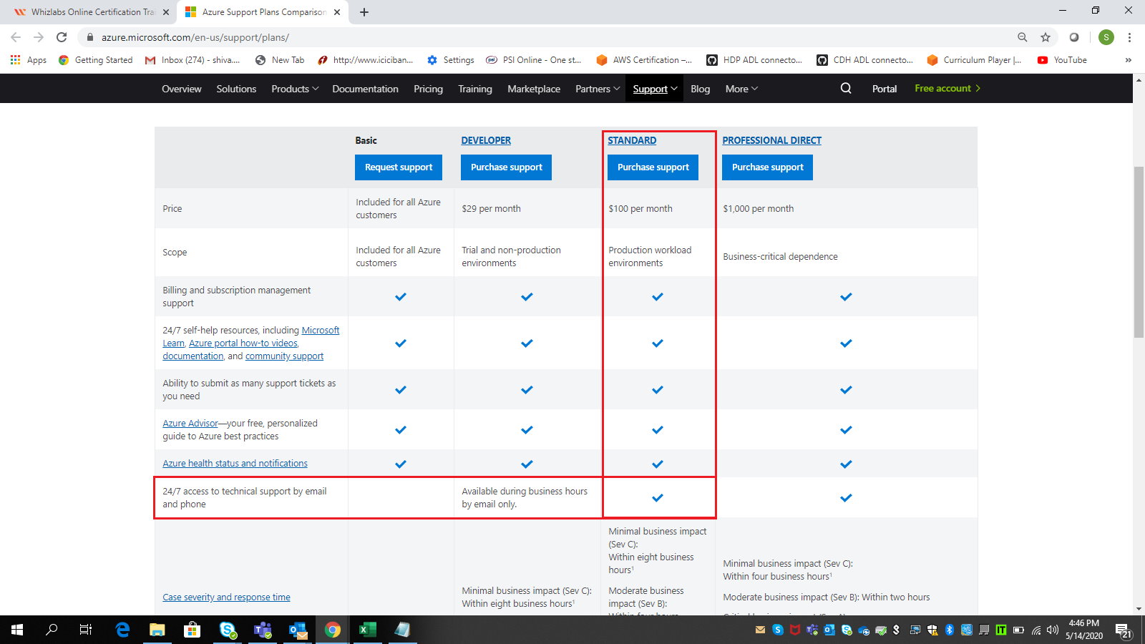1145x644 pixels.
Task: Open the Portal link
Action: (x=885, y=89)
